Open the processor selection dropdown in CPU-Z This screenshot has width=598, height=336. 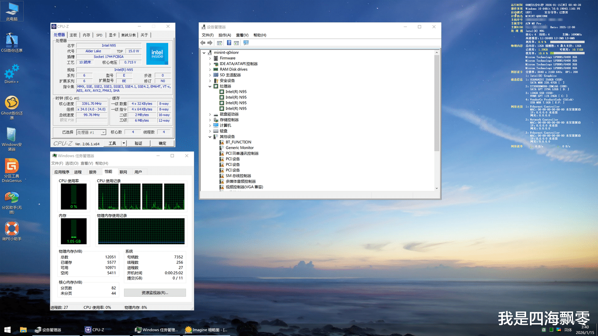[x=103, y=132]
